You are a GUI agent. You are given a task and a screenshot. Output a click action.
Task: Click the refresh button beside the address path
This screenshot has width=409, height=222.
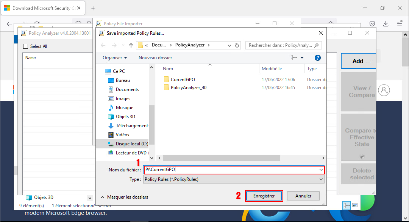tap(237, 45)
